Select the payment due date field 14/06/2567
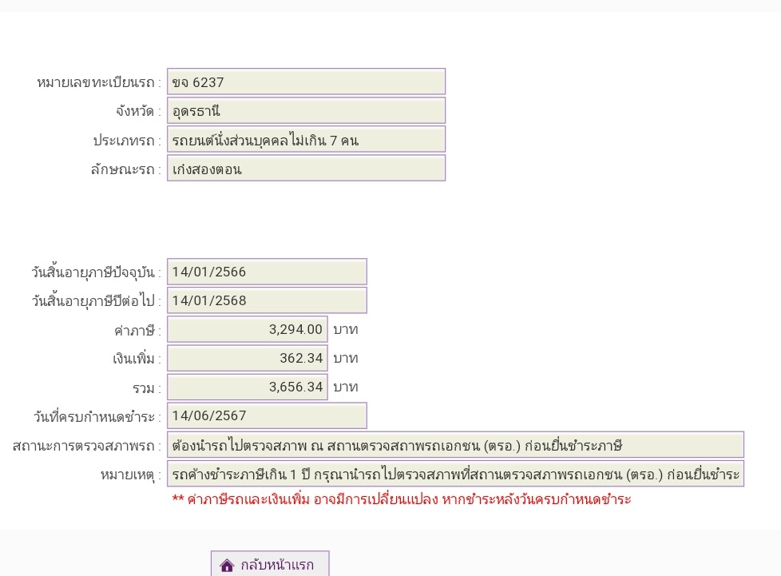The width and height of the screenshot is (781, 576). (x=267, y=415)
